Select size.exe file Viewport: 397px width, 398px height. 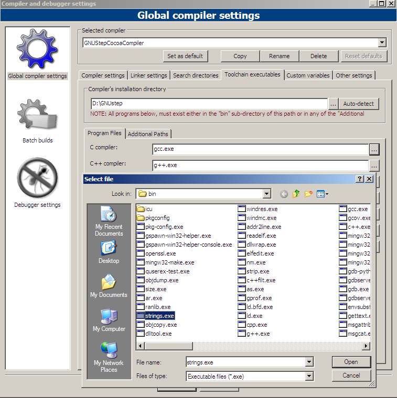[x=152, y=289]
